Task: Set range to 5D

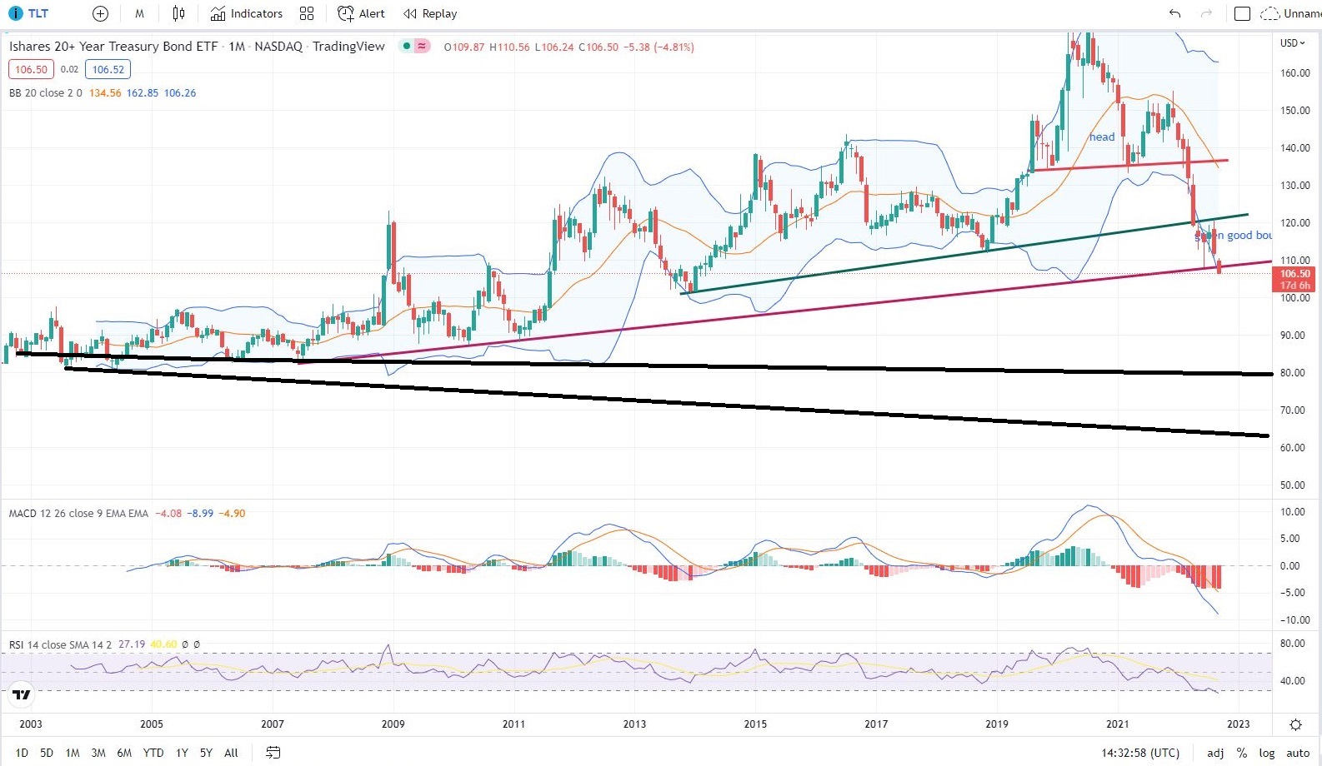Action: tap(47, 753)
